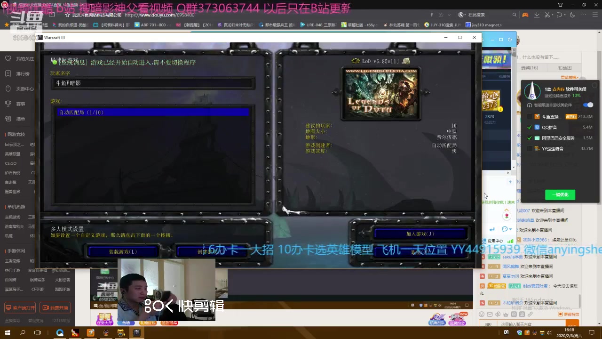Select CS:GO category in sidebar

click(x=10, y=163)
